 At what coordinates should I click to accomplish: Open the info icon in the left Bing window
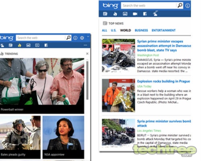[x=75, y=38]
